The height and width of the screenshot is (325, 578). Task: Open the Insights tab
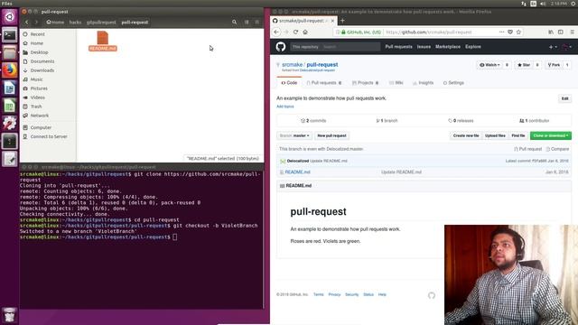click(x=424, y=83)
